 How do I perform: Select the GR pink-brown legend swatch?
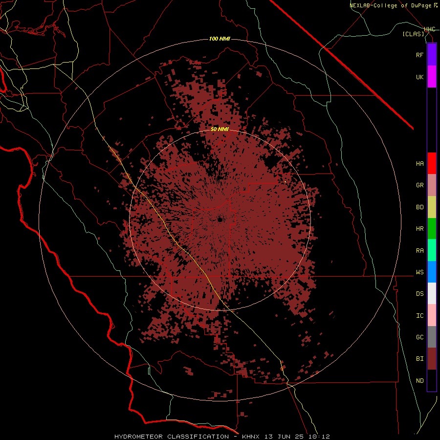[x=432, y=185]
